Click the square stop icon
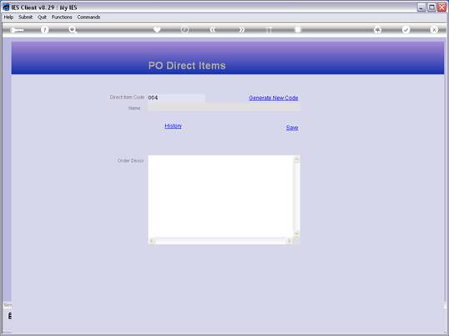Viewport: 449px width, 336px height. (298, 29)
